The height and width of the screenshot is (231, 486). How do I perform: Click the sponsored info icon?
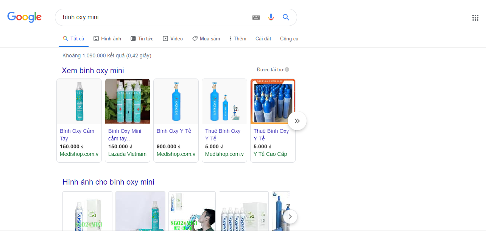pos(287,69)
